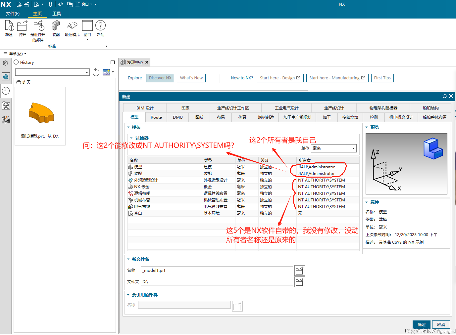
Task: Expand the 标准 group options arrow
Action: pyautogui.click(x=106, y=46)
